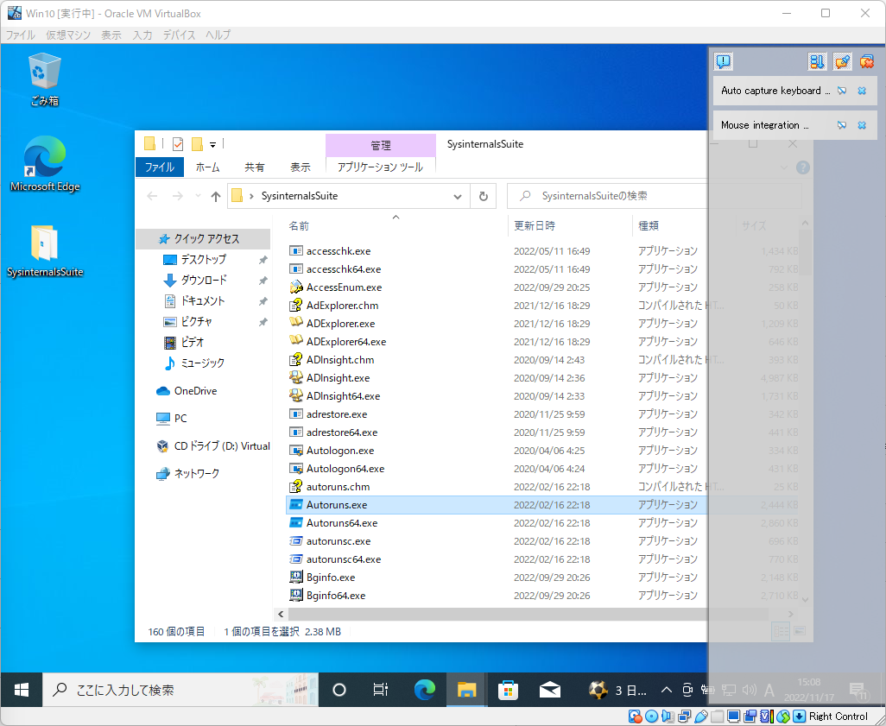Open Mail app on taskbar

(549, 689)
